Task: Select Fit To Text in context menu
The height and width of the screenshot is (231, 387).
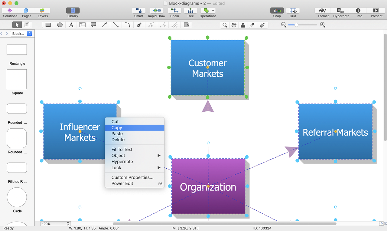Action: pos(122,150)
